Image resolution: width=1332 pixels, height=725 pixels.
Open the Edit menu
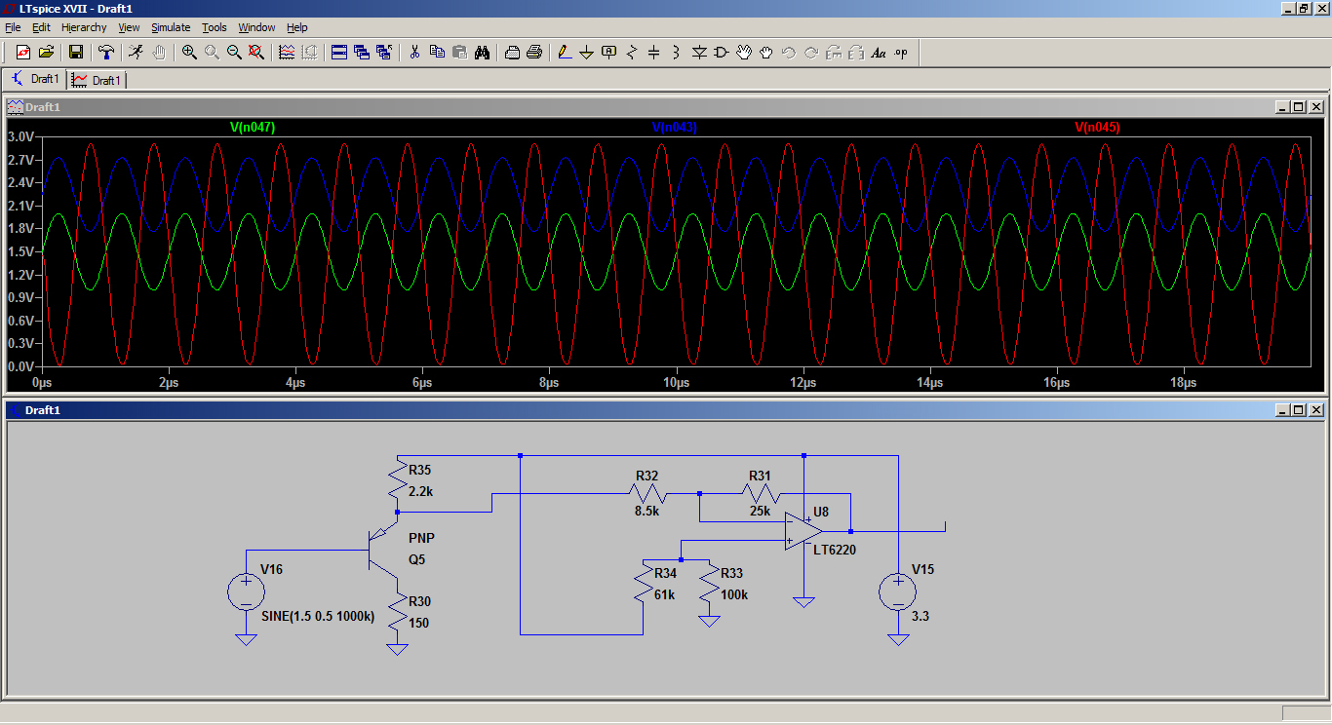(41, 27)
